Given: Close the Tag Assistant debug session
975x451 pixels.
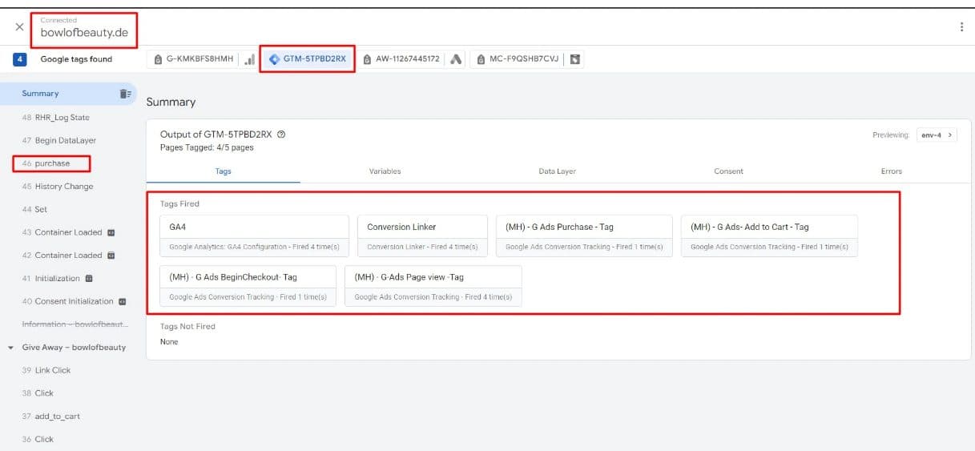Looking at the screenshot, I should tap(19, 26).
